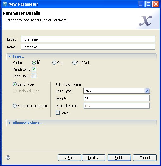Screen dimensions: 161x166
Task: Select the Basic Type radio option
Action: [x=15, y=84]
